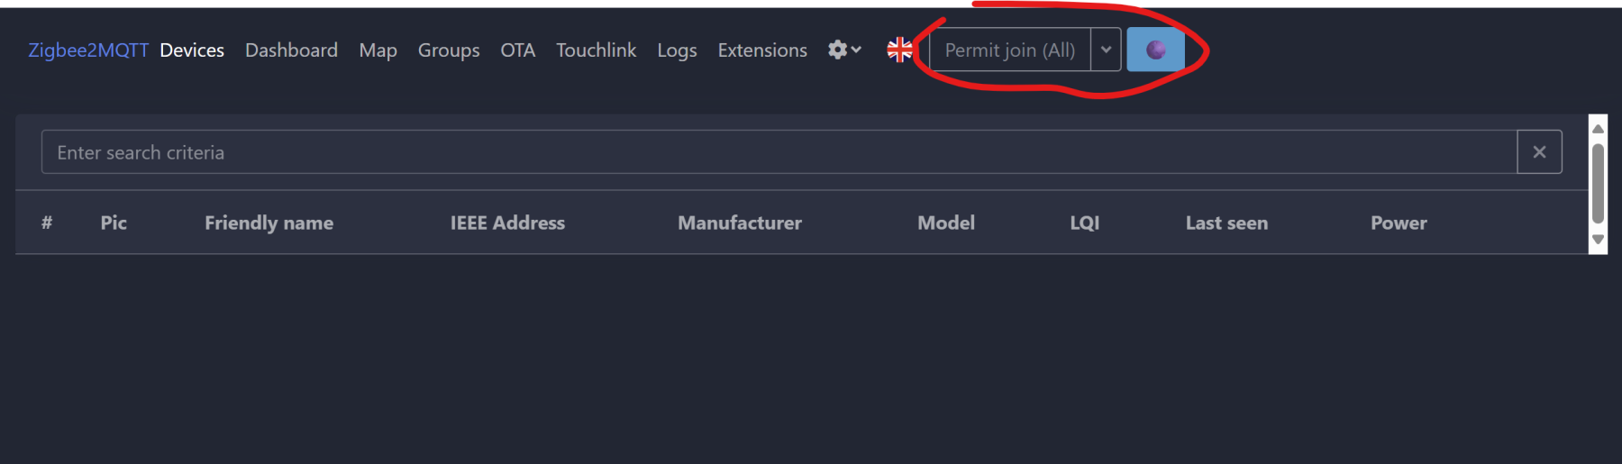Navigate to Groups
The height and width of the screenshot is (464, 1622).
[x=449, y=50]
